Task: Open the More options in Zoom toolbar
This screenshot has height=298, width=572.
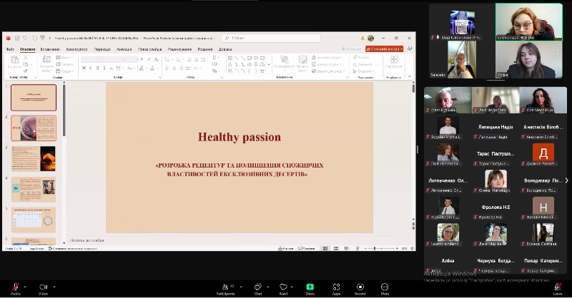Action: 385,287
